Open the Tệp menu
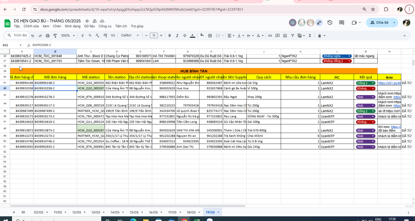This screenshot has width=415, height=221. pyautogui.click(x=17, y=26)
